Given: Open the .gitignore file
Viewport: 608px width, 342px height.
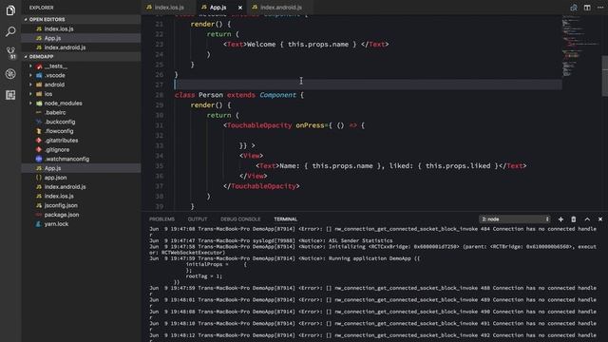Looking at the screenshot, I should [82, 150].
